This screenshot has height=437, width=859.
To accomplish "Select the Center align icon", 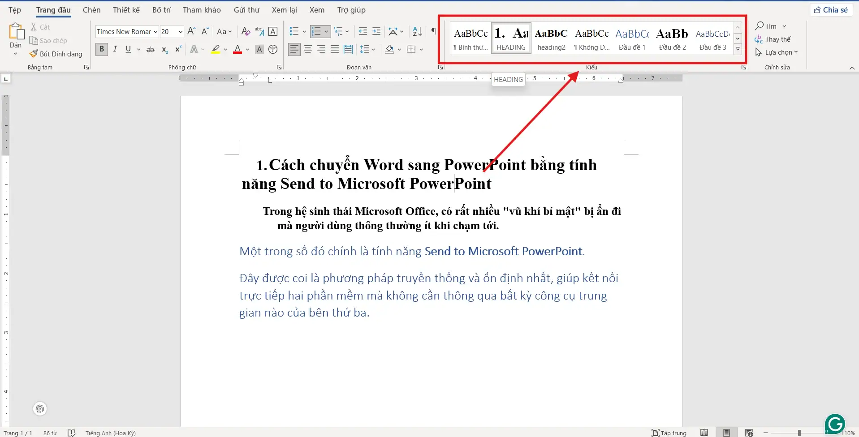I will pos(308,49).
